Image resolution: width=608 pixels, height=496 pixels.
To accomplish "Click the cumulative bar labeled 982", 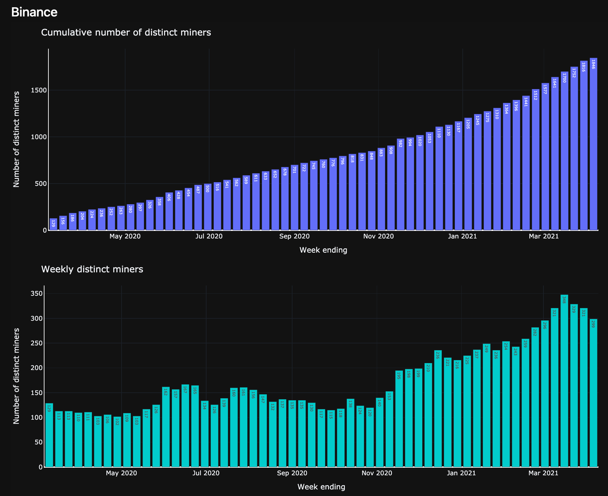I will (x=401, y=185).
